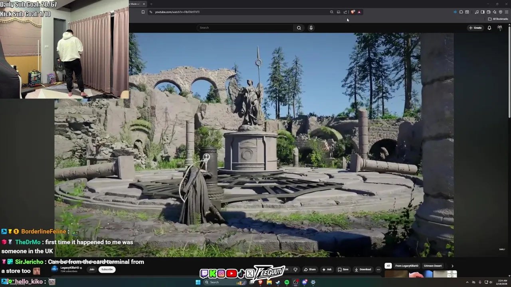Save the video with the Save button
Viewport: 511px width, 287px height.
point(343,269)
